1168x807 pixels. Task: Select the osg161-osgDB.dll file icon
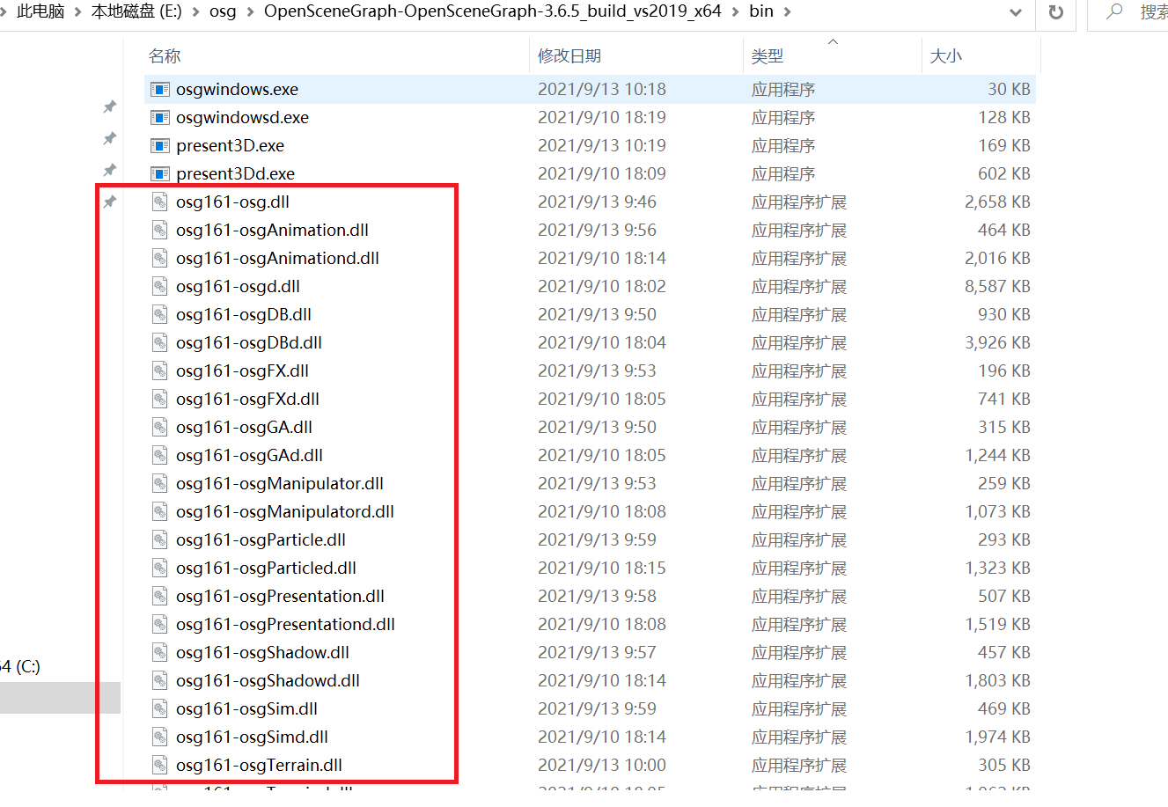coord(160,314)
